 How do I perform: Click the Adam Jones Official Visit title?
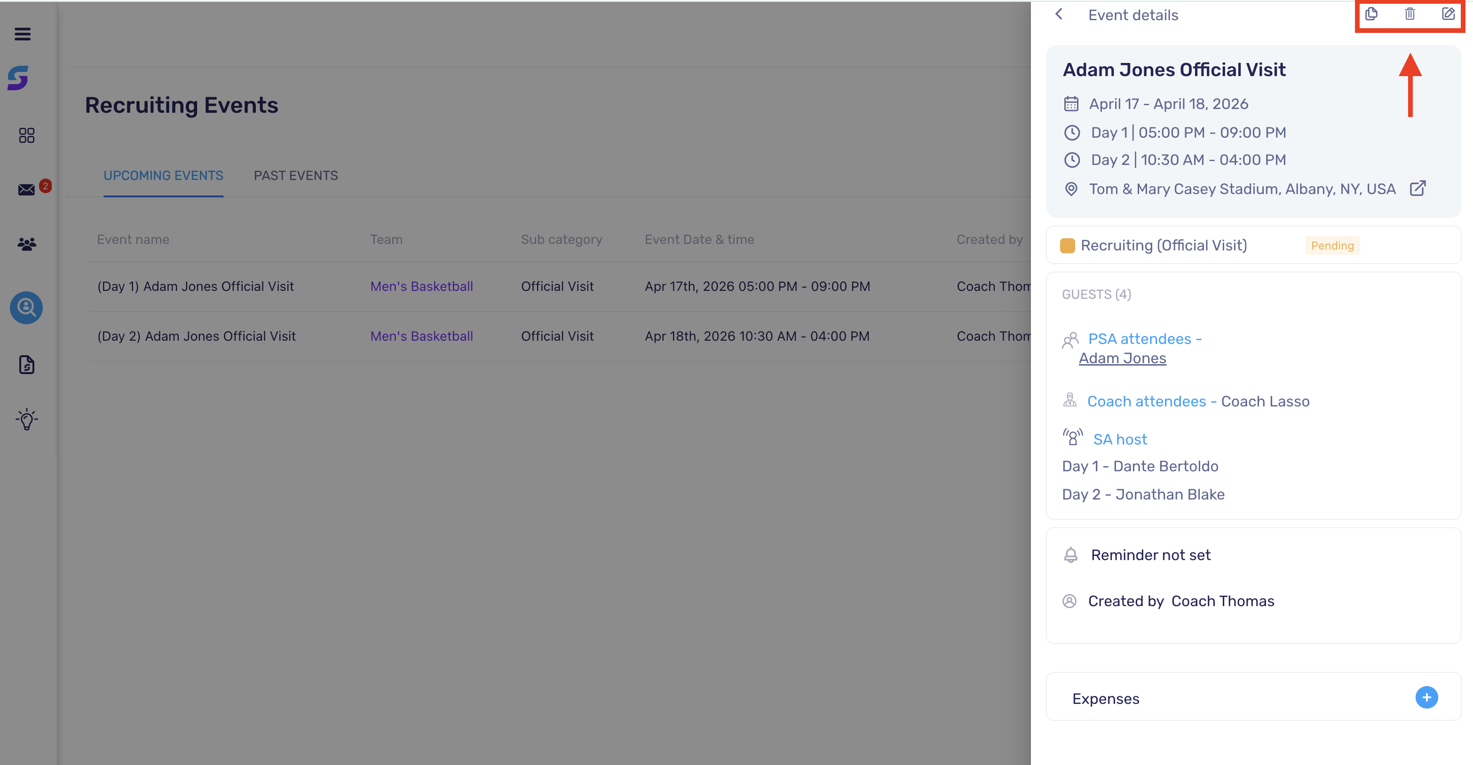click(1173, 70)
